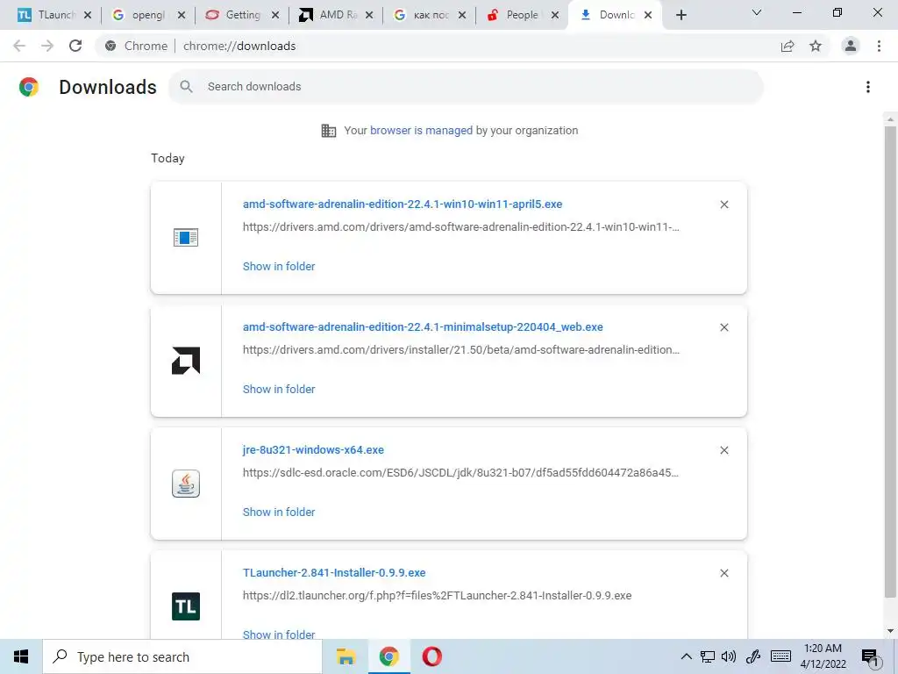Viewport: 898px width, 674px height.
Task: Click the dl2.tlauncher.org source URL
Action: pyautogui.click(x=437, y=596)
